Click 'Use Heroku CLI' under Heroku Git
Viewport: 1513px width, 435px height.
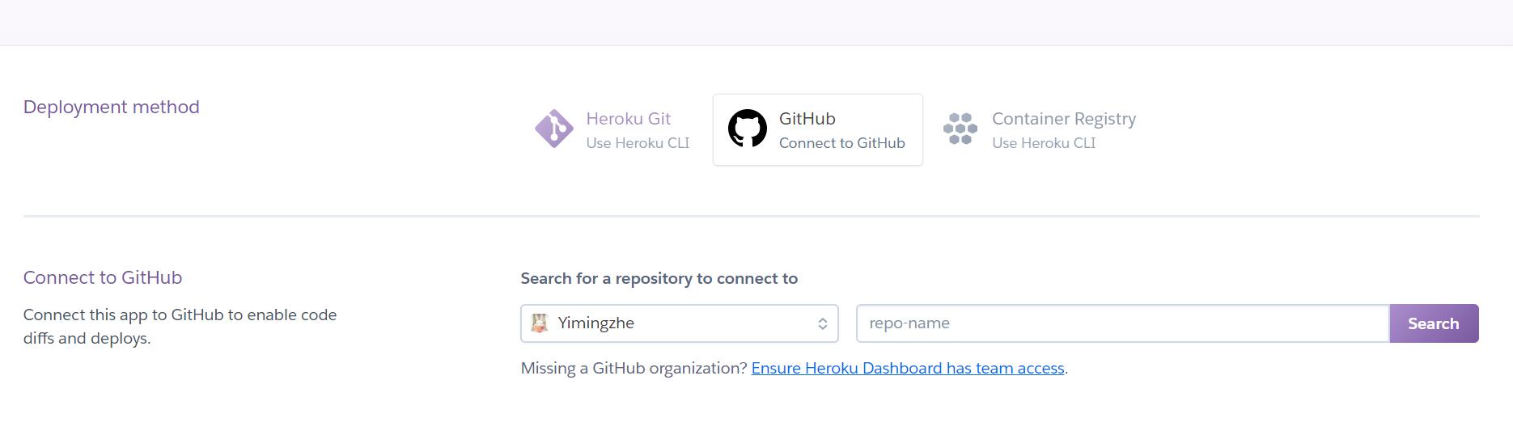(x=638, y=143)
